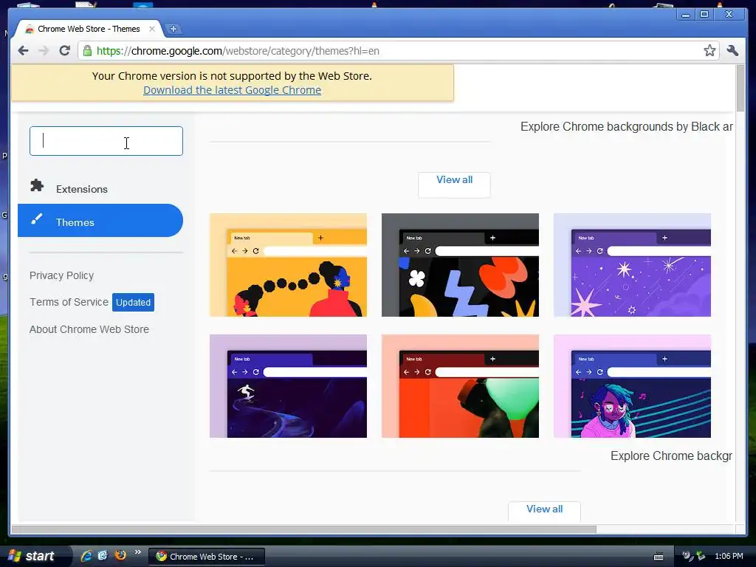
Task: Bookmark this page with the star icon
Action: (709, 51)
